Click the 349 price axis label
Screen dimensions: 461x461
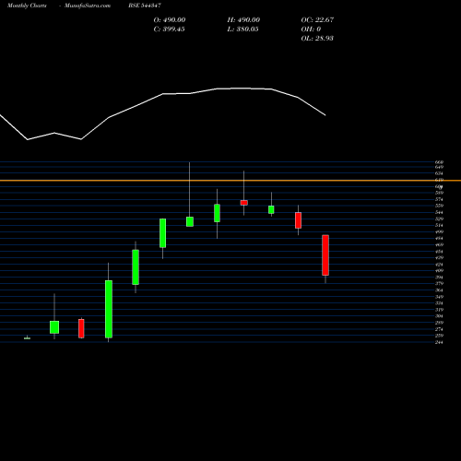[439, 297]
